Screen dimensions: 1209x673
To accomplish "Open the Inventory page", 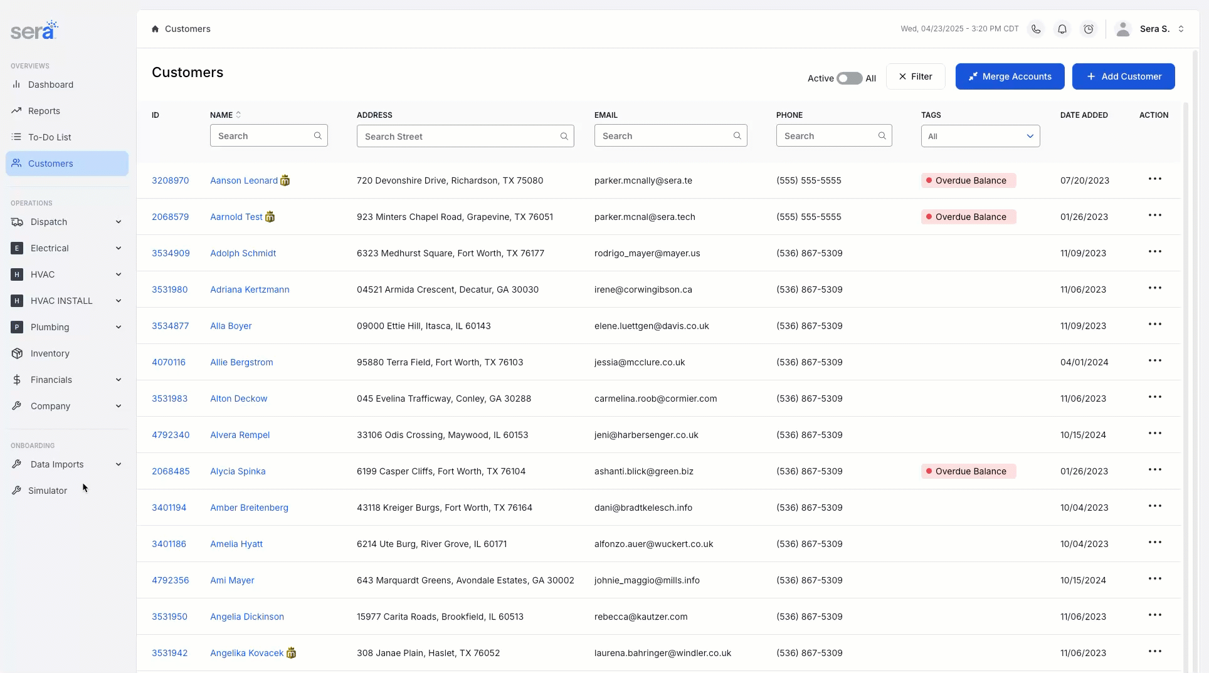I will coord(67,353).
